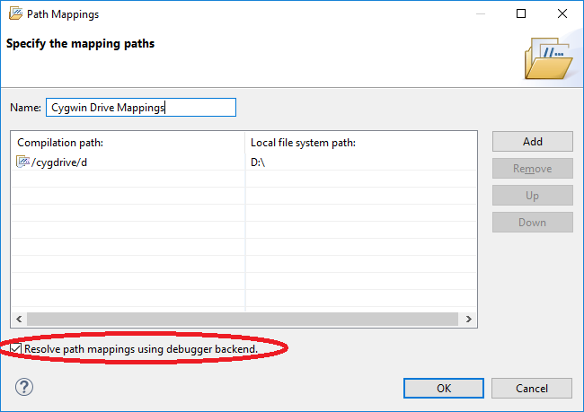Image resolution: width=584 pixels, height=412 pixels.
Task: Close the dialog with the X button
Action: pos(562,13)
